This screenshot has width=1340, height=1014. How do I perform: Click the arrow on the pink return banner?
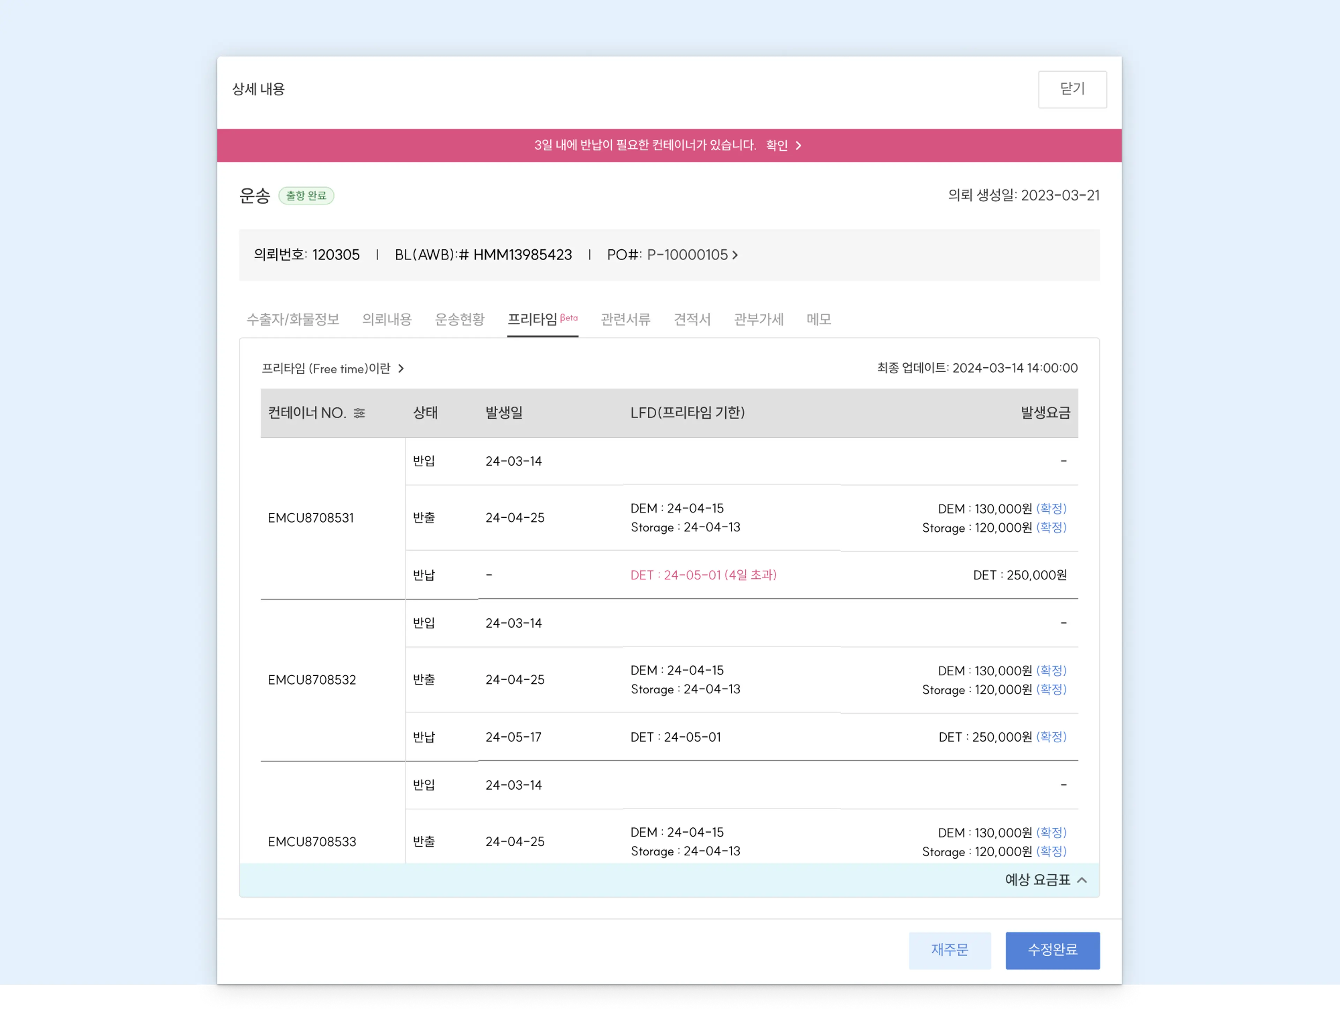[798, 145]
